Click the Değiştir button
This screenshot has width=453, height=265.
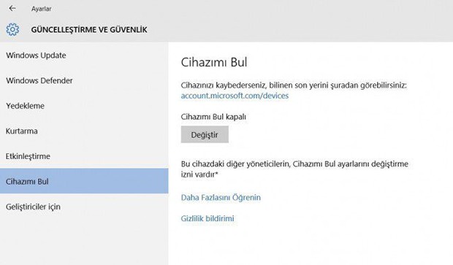click(x=205, y=134)
